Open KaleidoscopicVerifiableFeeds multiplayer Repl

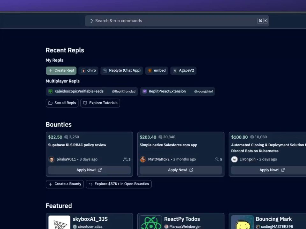[x=92, y=92]
